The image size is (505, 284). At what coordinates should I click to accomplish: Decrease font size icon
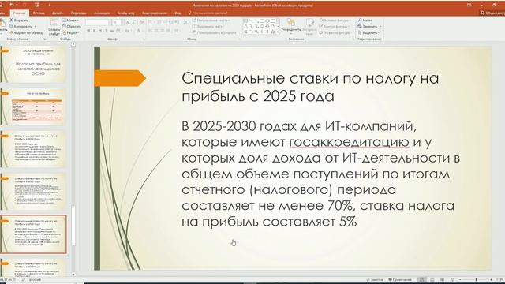point(133,22)
